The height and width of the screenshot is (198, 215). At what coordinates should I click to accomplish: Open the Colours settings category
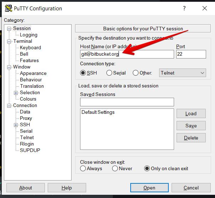28,99
